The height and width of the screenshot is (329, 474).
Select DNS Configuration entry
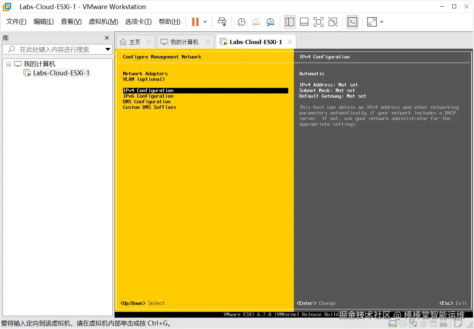pos(147,101)
